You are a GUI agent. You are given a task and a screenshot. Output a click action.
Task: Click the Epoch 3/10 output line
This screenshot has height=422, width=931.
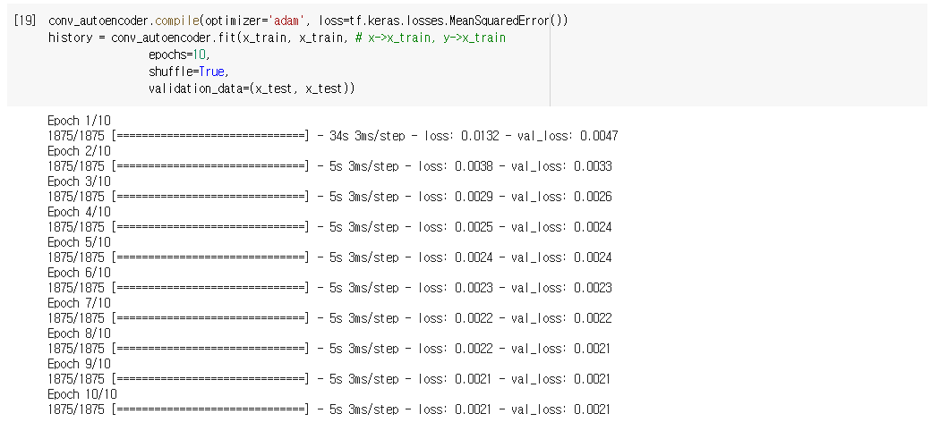[79, 181]
